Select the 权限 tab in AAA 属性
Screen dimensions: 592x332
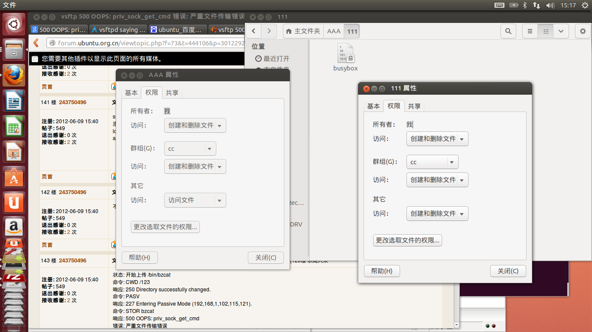(x=152, y=93)
